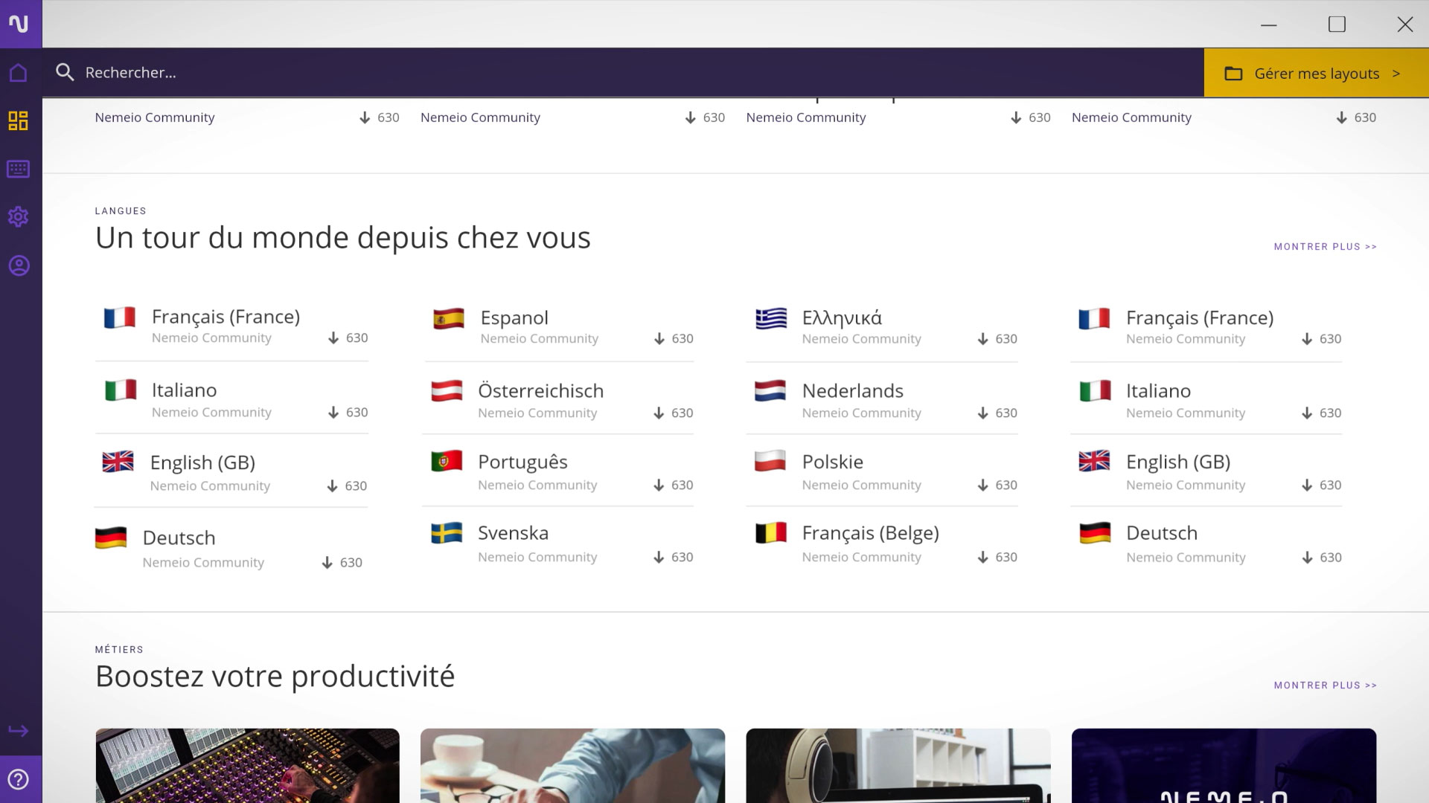Click the Nemeio logo icon
Image resolution: width=1429 pixels, height=803 pixels.
point(20,24)
